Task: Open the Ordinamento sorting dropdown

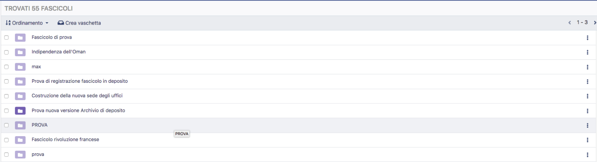Action: [27, 23]
